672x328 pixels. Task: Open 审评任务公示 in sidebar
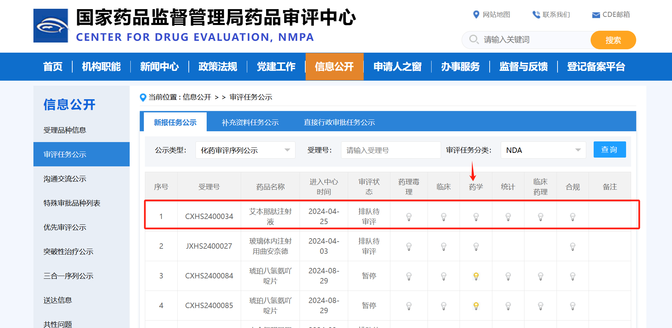(81, 154)
